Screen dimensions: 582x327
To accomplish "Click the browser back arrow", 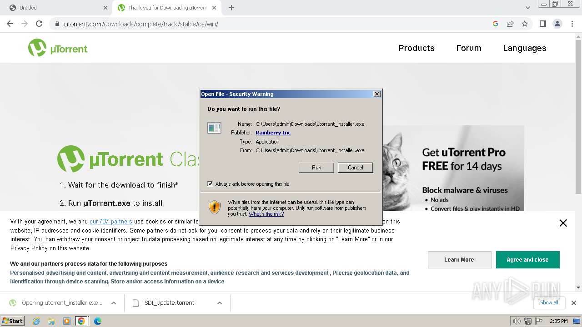I will click(10, 24).
